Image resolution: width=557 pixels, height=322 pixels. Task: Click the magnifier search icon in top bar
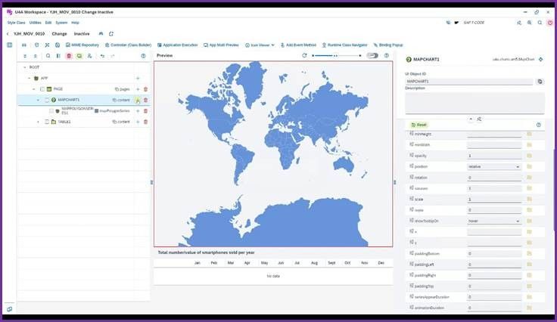point(540,23)
